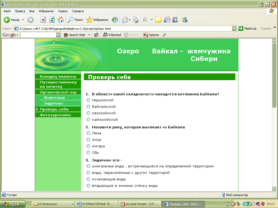This screenshot has height=208, width=278.
Task: Open Google toolbar Options
Action: pyautogui.click(x=151, y=35)
